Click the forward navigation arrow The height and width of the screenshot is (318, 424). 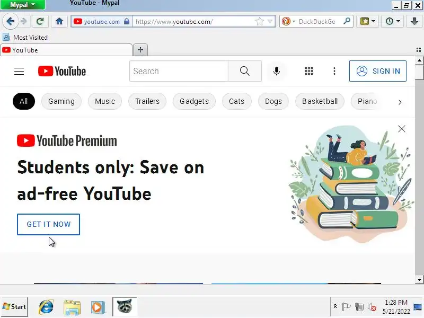click(24, 21)
